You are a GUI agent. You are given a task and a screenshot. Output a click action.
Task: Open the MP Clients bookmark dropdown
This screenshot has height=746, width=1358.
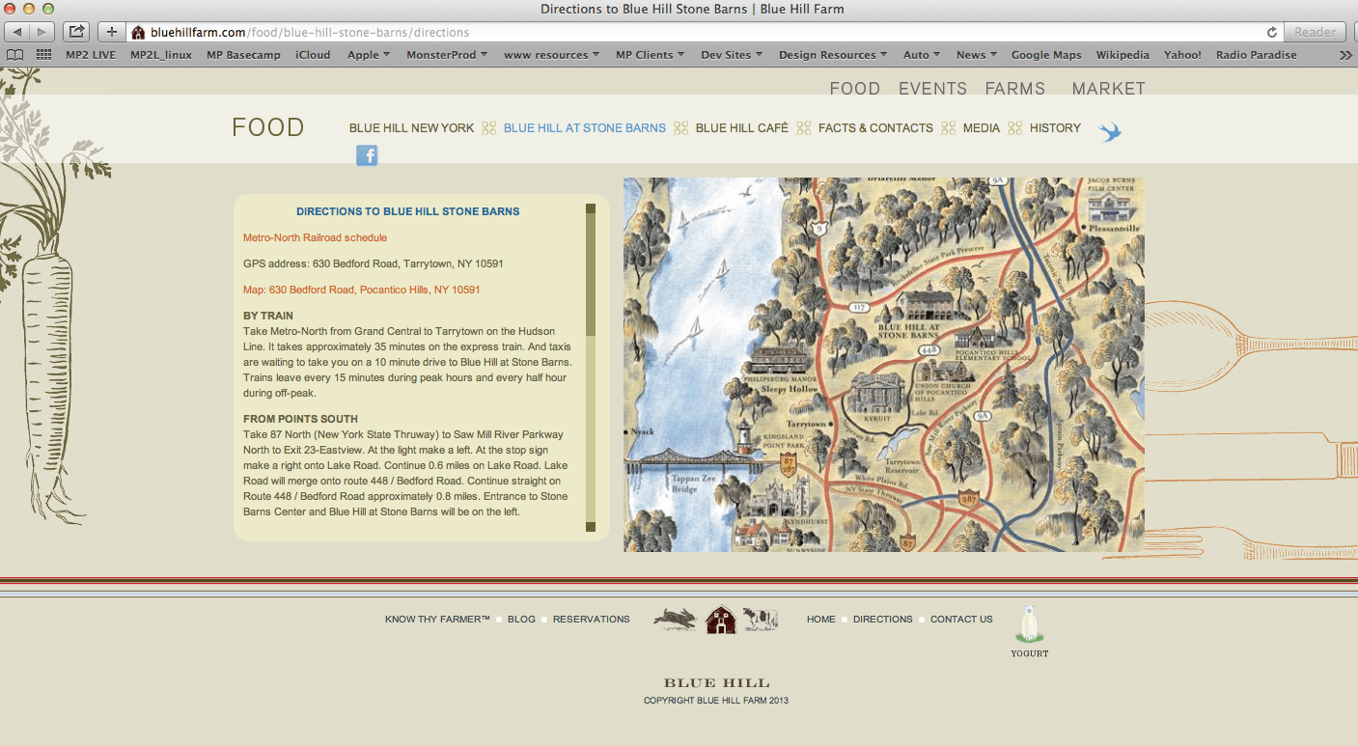point(651,55)
